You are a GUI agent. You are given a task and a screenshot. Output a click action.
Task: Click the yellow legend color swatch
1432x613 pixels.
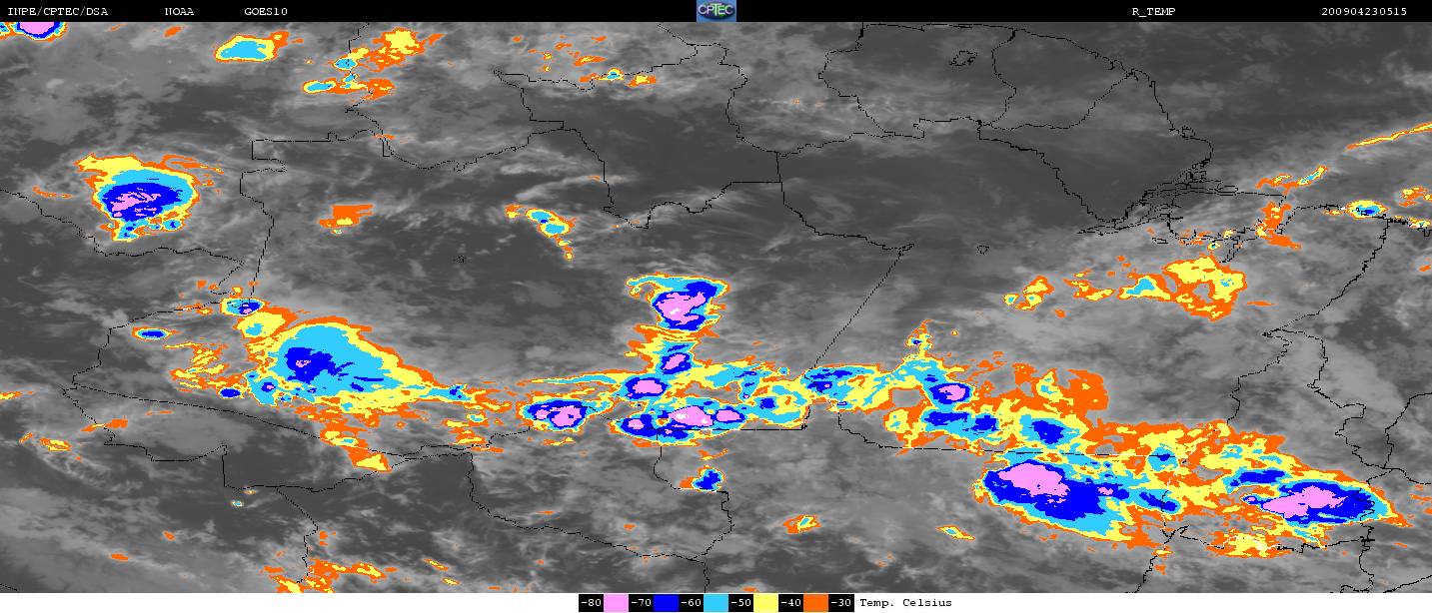point(765,603)
